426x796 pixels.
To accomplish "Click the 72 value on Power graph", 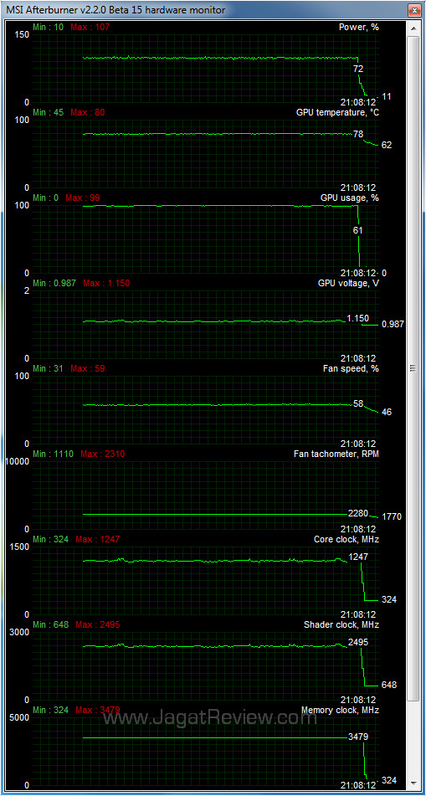I will (x=358, y=68).
